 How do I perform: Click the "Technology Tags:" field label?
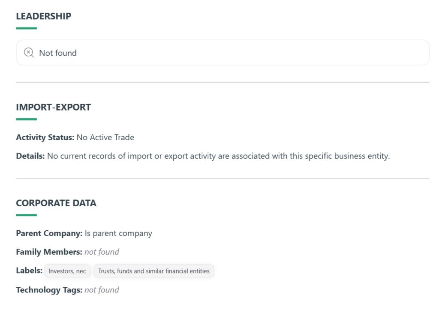[x=49, y=290]
